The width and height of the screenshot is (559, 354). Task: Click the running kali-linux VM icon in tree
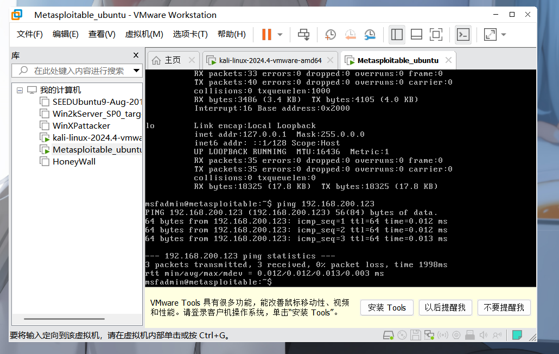(45, 137)
